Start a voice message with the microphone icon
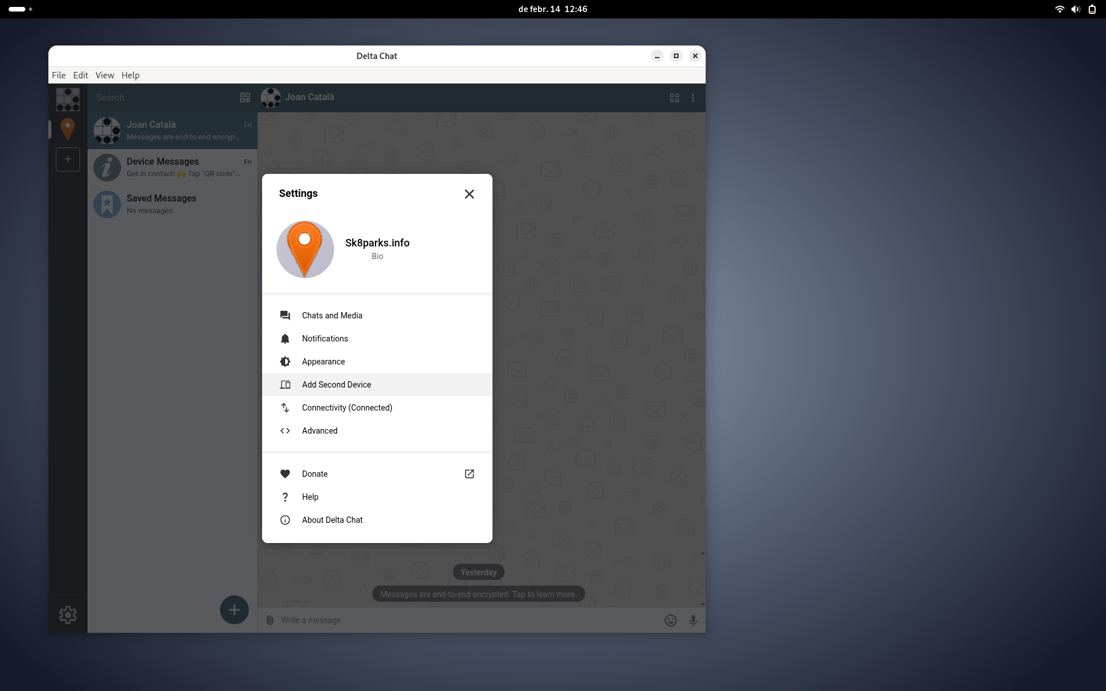The height and width of the screenshot is (691, 1106). click(693, 620)
